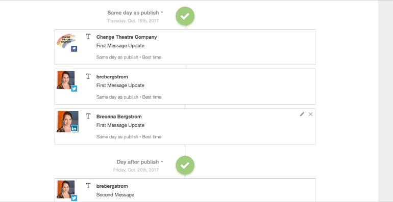Click the text type icon beside Breonna Bergstrom
This screenshot has width=393, height=202.
(x=88, y=116)
